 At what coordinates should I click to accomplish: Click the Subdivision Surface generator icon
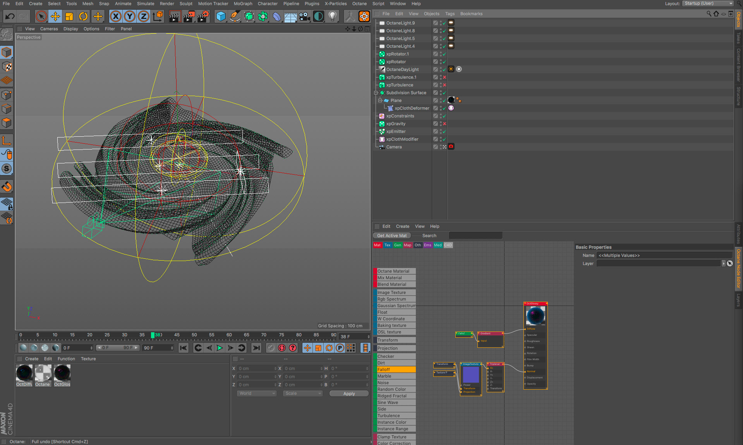pos(249,16)
